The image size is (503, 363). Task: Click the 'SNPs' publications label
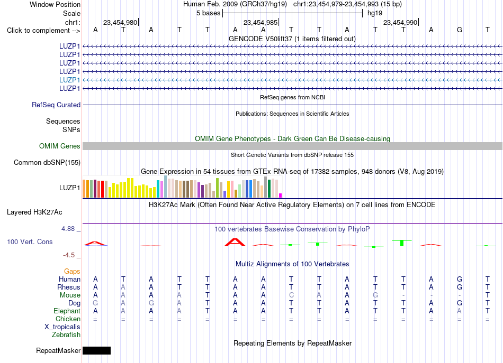click(71, 129)
